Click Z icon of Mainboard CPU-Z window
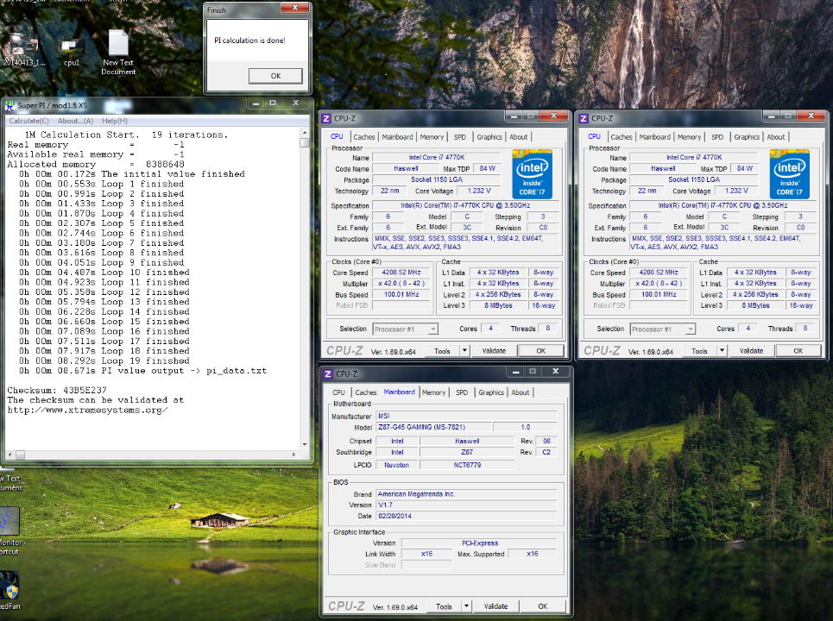The image size is (833, 621). click(328, 373)
